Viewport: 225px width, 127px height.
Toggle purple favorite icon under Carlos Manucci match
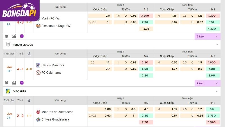[22, 83]
